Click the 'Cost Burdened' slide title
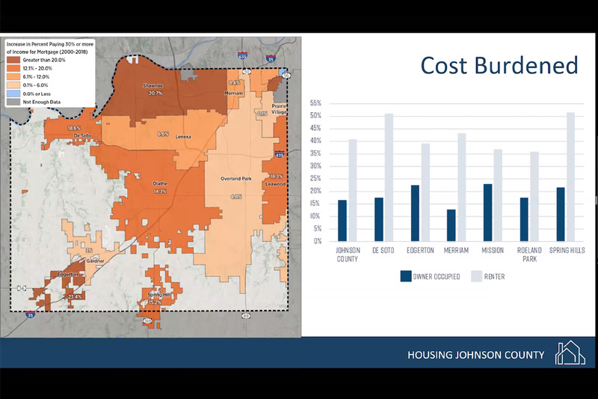 coord(499,65)
